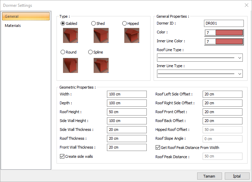Select the Shed radio button

(94, 24)
